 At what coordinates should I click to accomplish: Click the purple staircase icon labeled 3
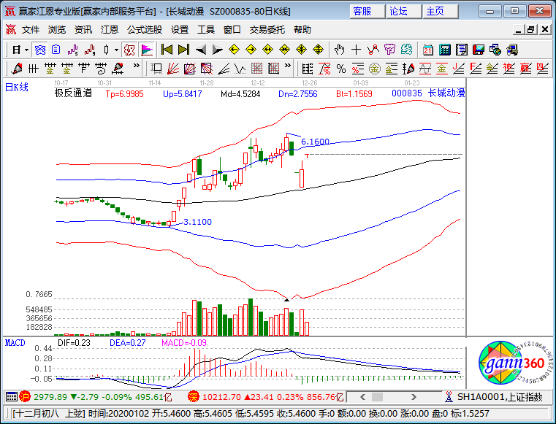tap(72, 50)
